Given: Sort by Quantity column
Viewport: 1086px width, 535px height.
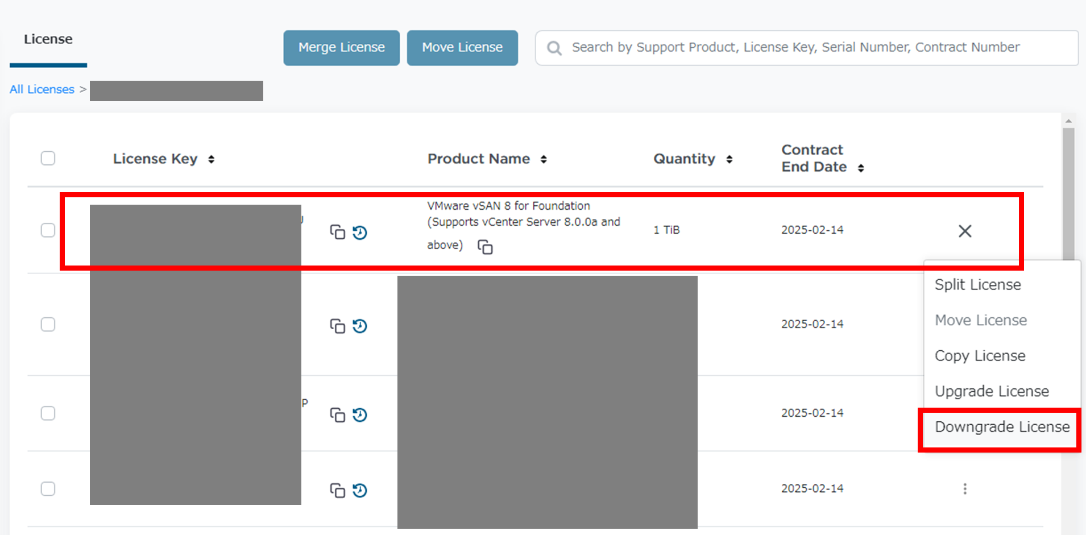Looking at the screenshot, I should pyautogui.click(x=729, y=159).
